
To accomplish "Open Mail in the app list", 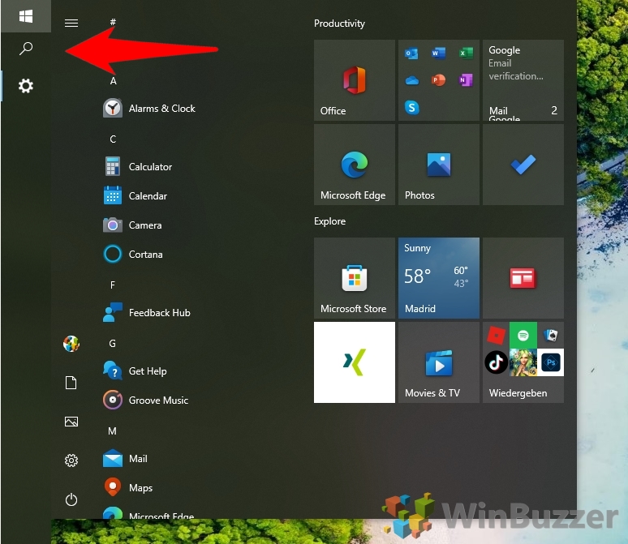I will pos(125,459).
